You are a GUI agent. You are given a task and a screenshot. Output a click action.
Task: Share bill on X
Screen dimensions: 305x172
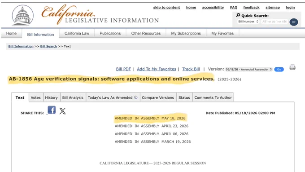62,111
